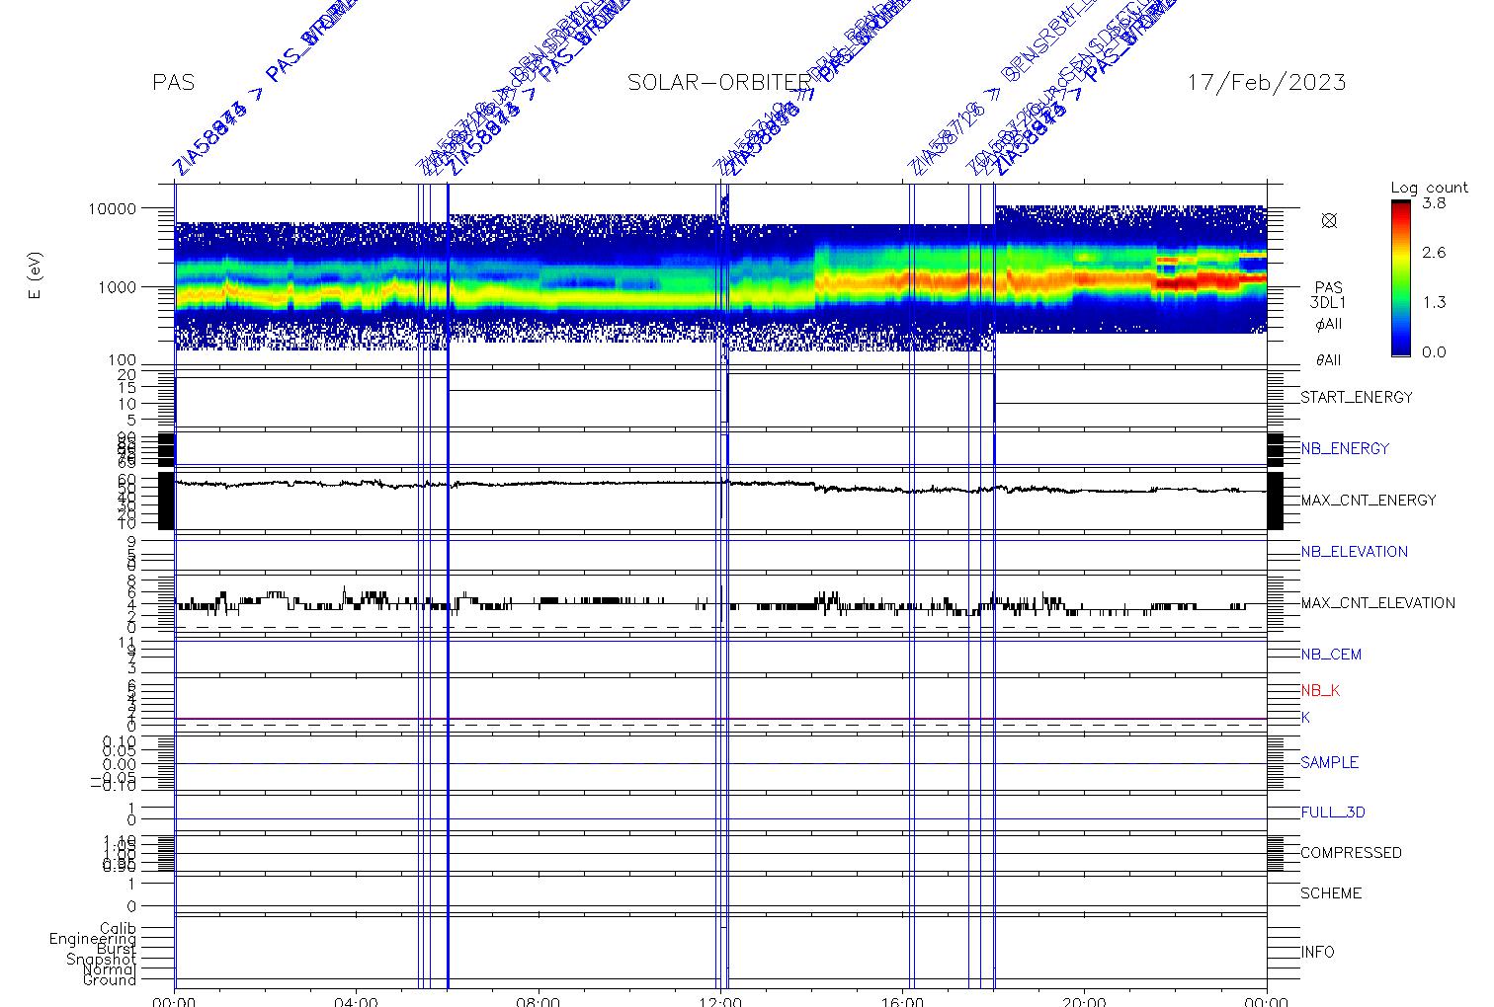Click the φAll label
This screenshot has height=1007, width=1494.
tap(1329, 323)
